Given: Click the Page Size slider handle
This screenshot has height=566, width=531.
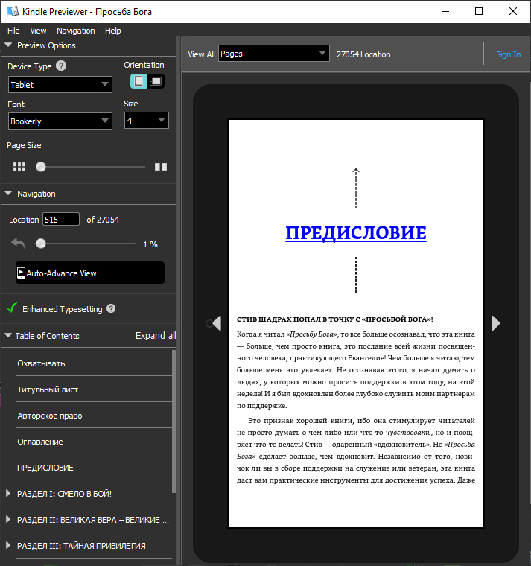Looking at the screenshot, I should (41, 167).
